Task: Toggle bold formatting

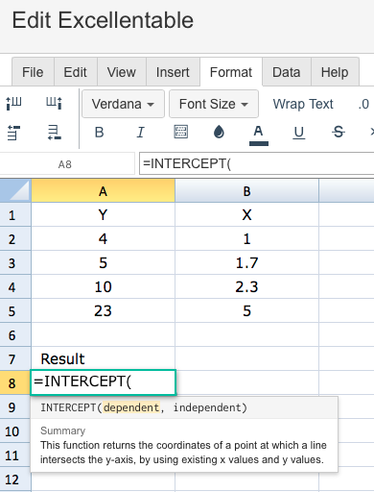Action: 100,133
